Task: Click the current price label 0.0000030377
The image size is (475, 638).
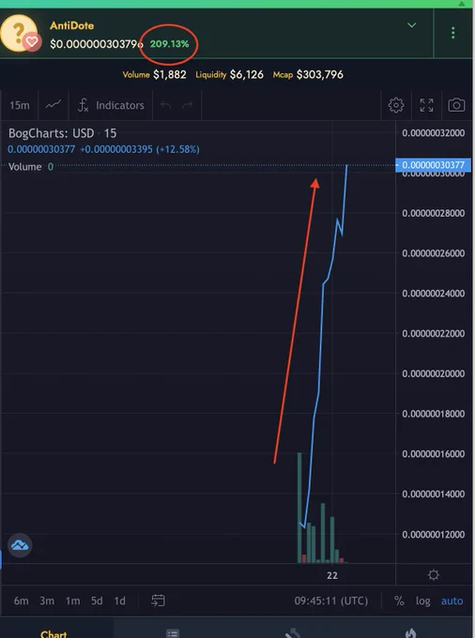Action: click(x=433, y=165)
